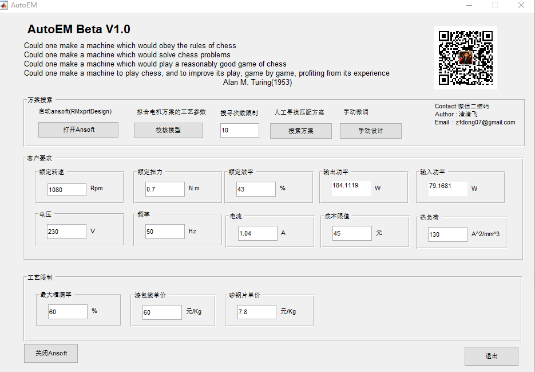Screen dimensions: 535x372
Task: Click the Contact line above the Author text
Action: click(462, 107)
